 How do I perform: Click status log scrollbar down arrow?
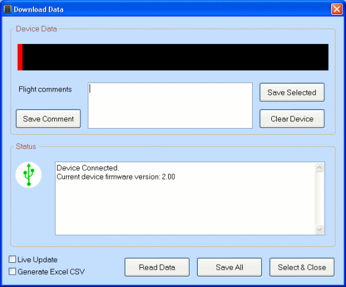319,229
